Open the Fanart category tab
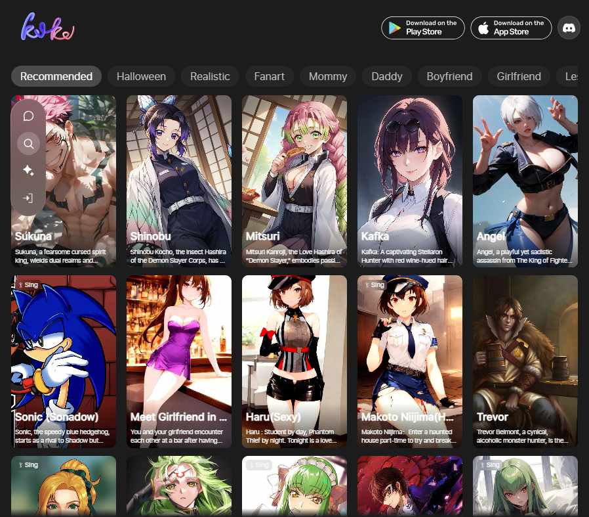 (x=269, y=76)
